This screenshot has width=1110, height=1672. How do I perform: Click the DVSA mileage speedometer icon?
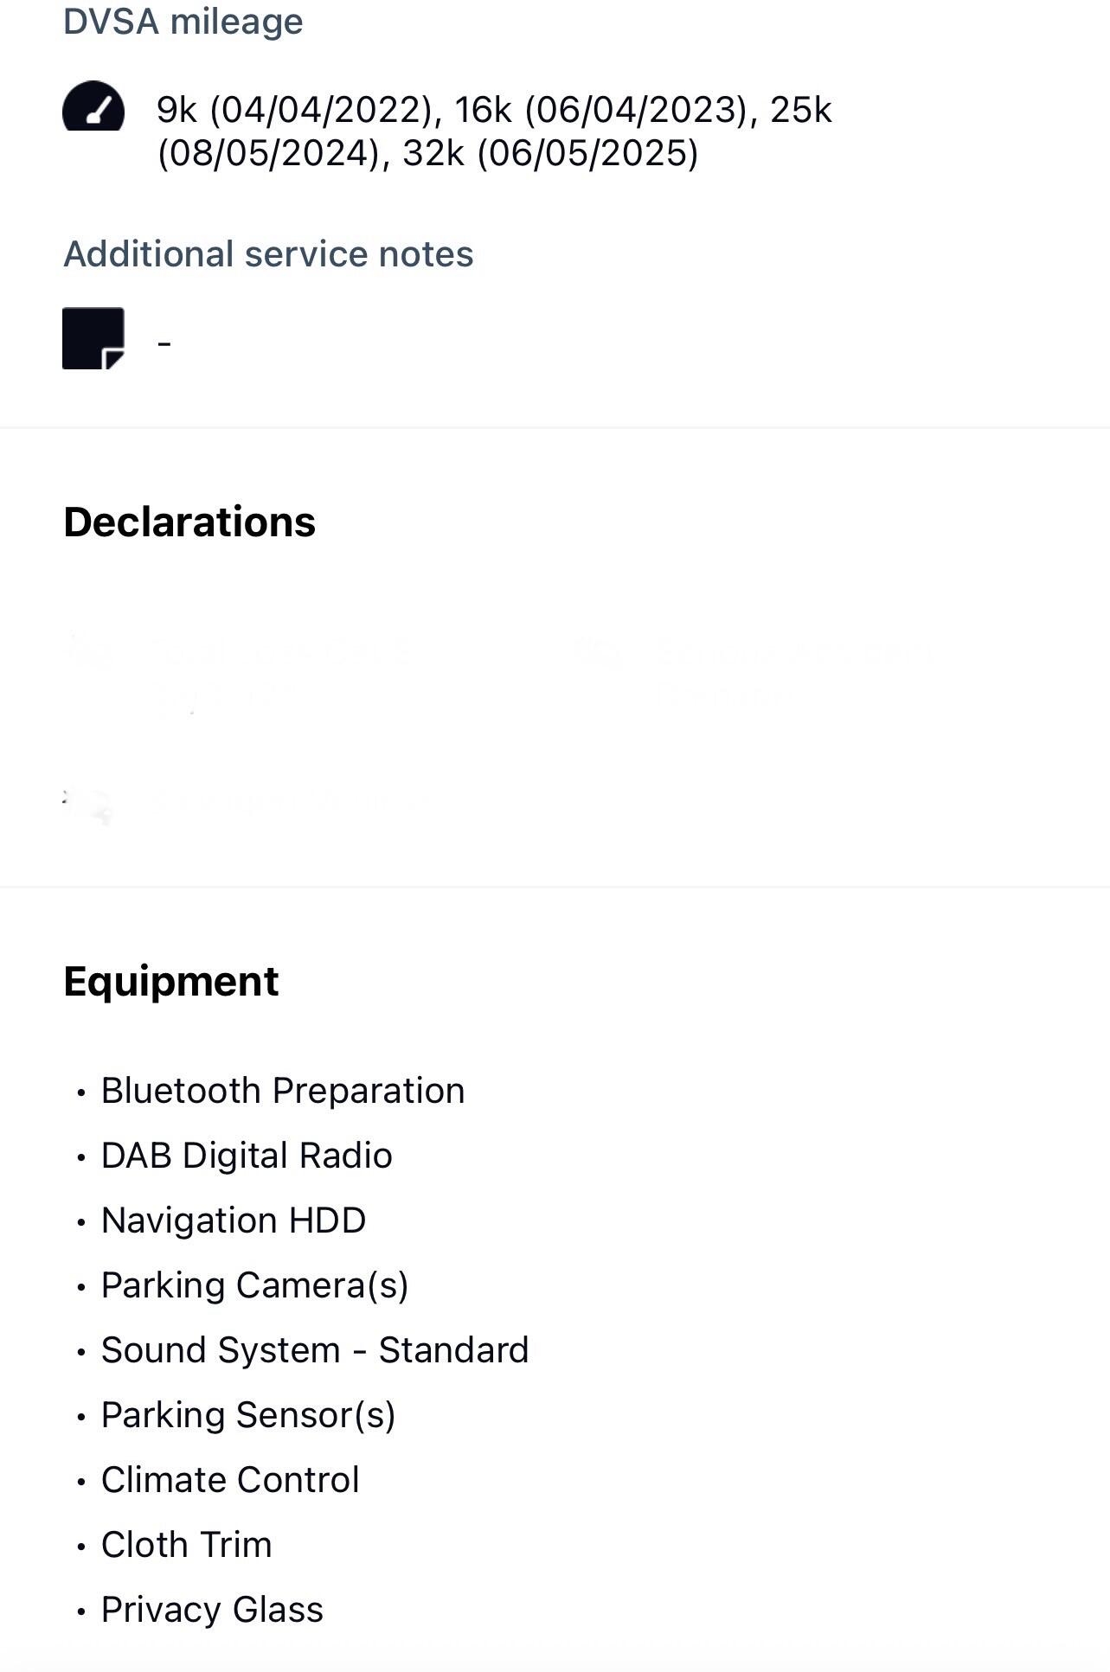point(93,106)
